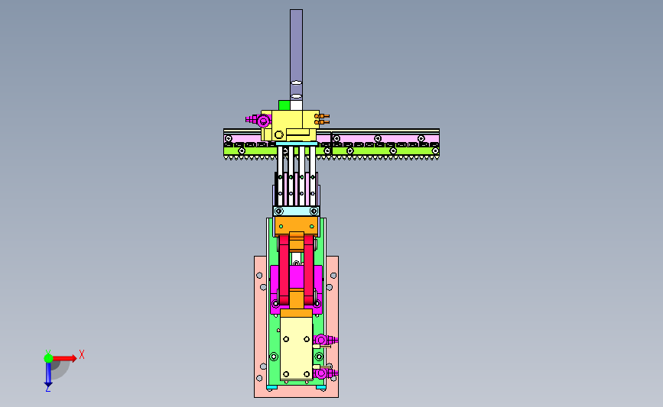663x407 pixels.
Task: Select the cream cylinder body at bottom
Action: [296, 349]
